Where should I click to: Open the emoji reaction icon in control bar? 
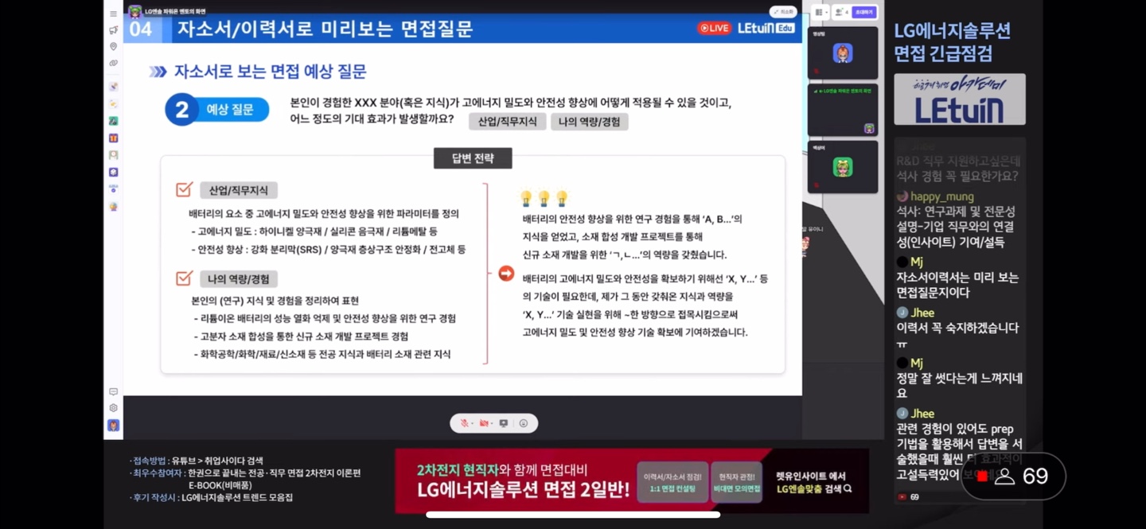point(523,423)
